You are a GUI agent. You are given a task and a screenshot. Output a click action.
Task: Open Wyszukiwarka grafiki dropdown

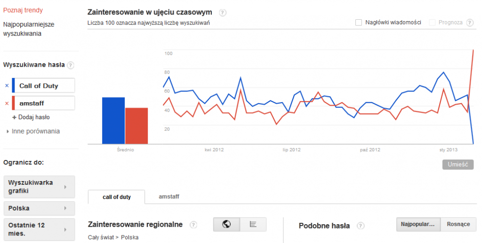coord(39,187)
